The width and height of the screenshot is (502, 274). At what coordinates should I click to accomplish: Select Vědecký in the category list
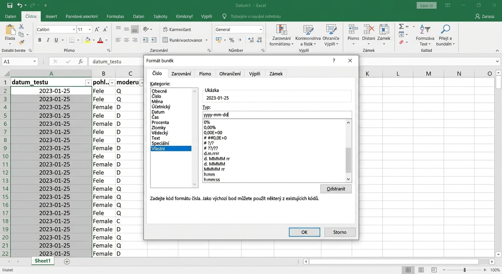(x=160, y=133)
